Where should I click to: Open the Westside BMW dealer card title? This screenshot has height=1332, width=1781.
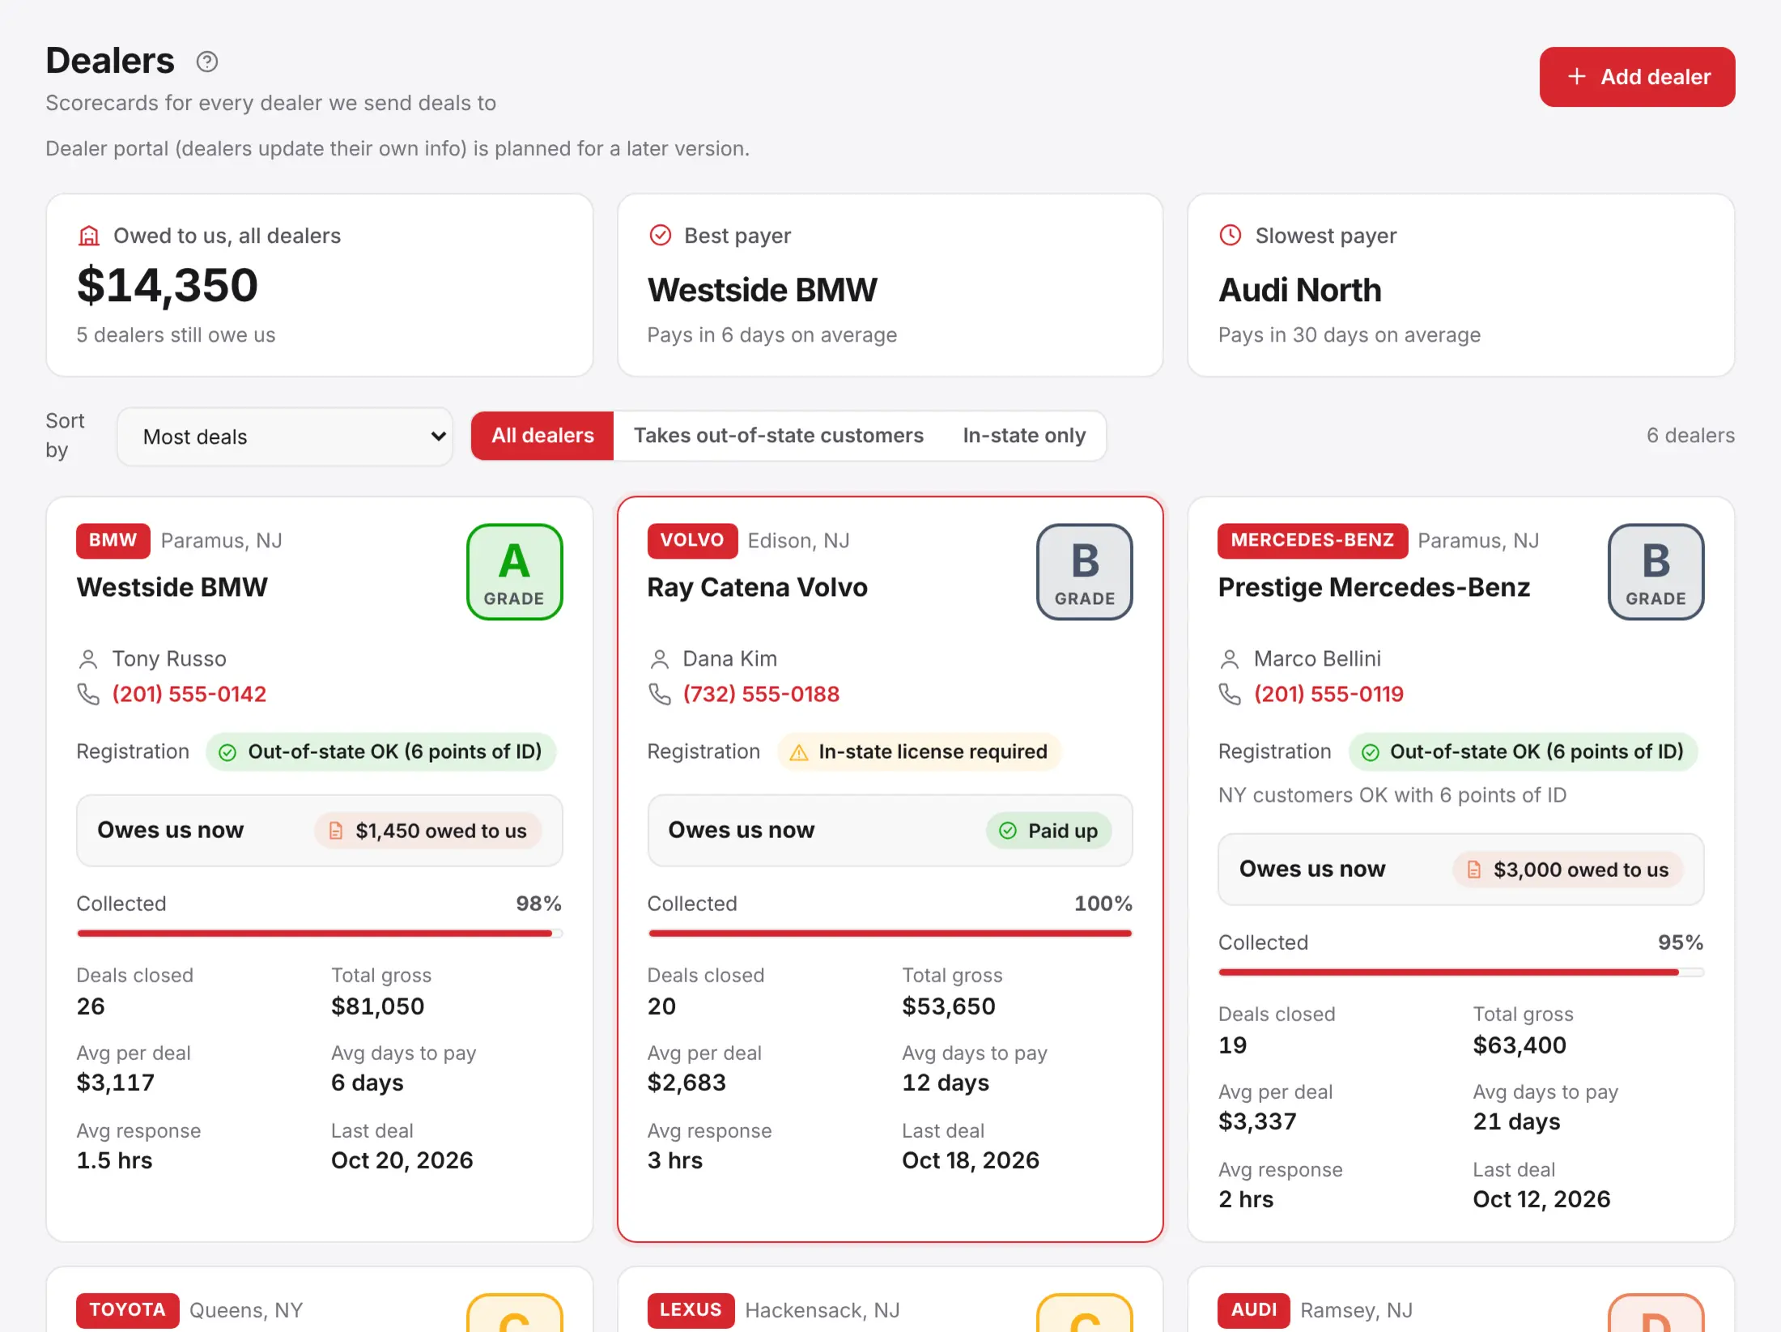tap(172, 587)
